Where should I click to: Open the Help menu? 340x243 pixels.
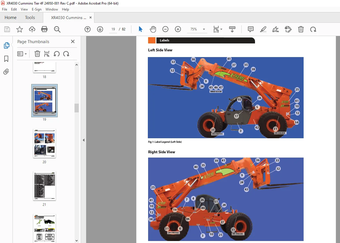(65, 9)
